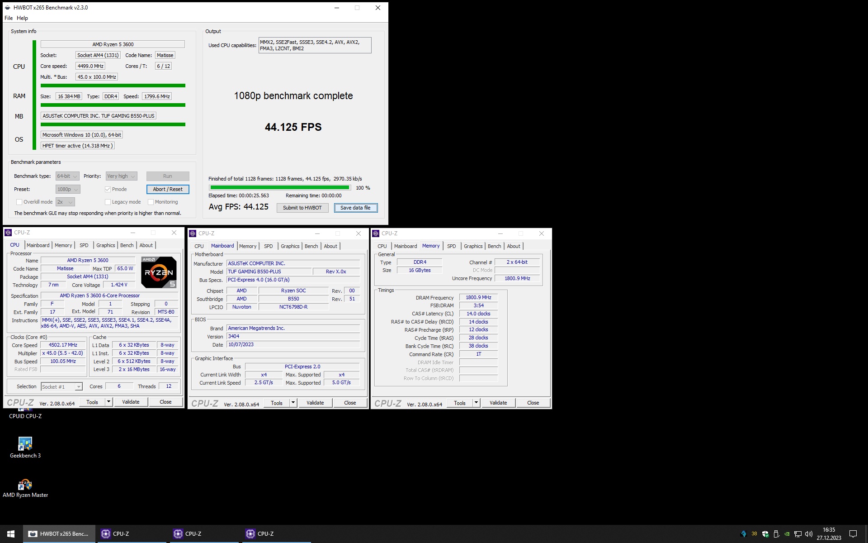Expand the Tools arrow in the CPU-Z Processor window

point(108,402)
